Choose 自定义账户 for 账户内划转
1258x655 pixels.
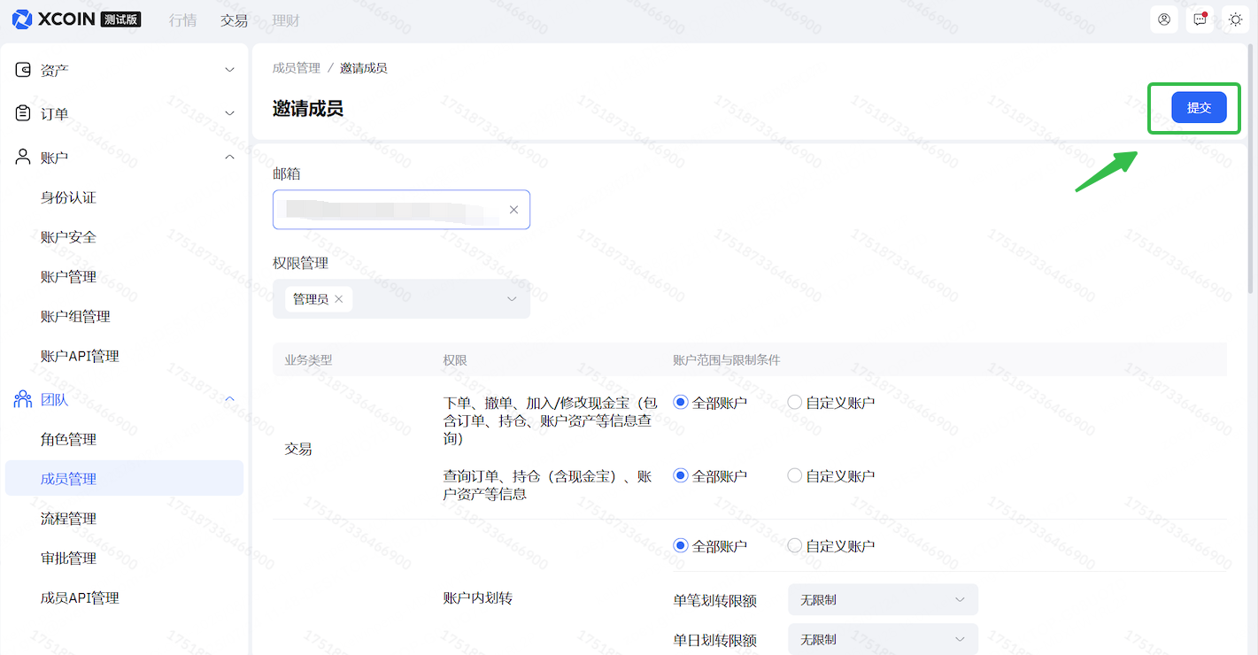[x=795, y=546]
